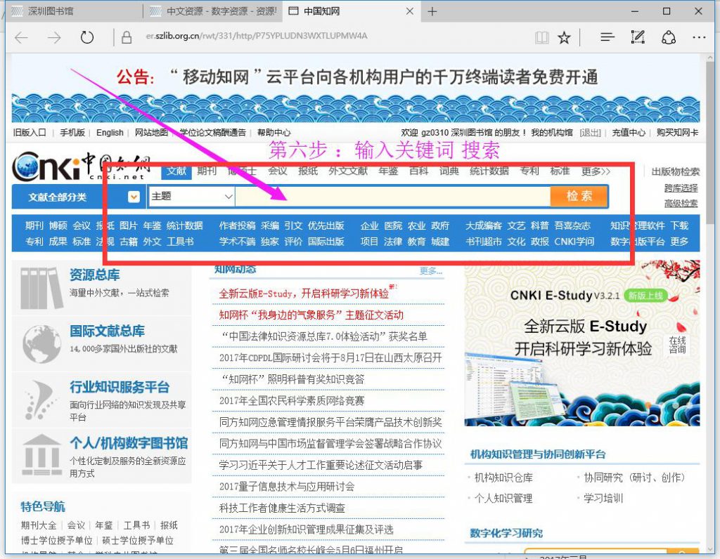This screenshot has width=720, height=559.
Task: Click the keyword search input box
Action: [392, 197]
